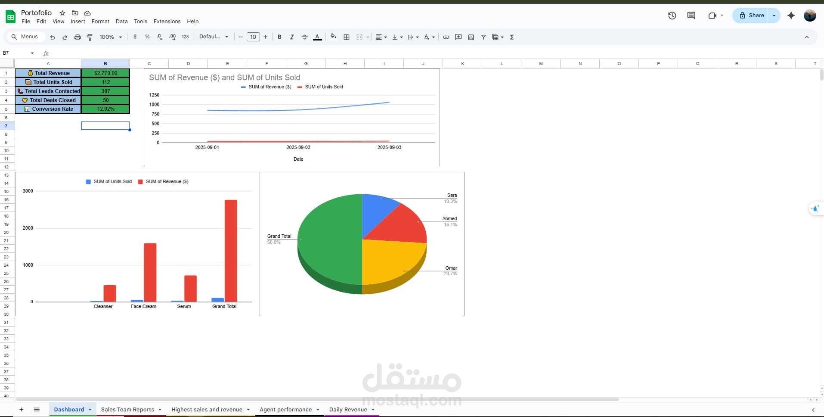Open the zoom level dropdown

point(110,37)
